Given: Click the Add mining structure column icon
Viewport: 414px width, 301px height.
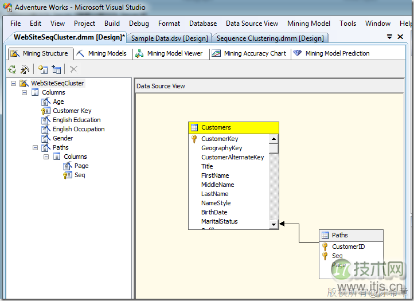Looking at the screenshot, I should 43,69.
